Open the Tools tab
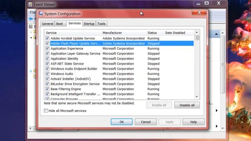The width and height of the screenshot is (251, 141). [x=101, y=23]
